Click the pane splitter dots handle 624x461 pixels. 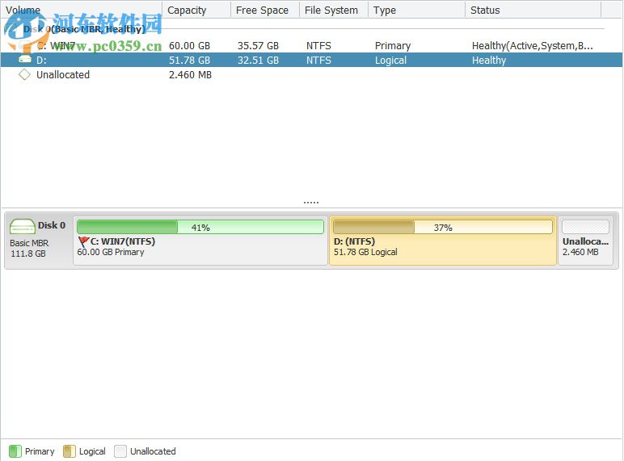(x=311, y=203)
